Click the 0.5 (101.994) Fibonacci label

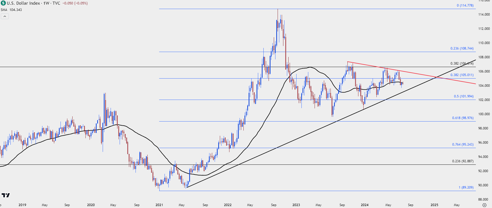(464, 96)
